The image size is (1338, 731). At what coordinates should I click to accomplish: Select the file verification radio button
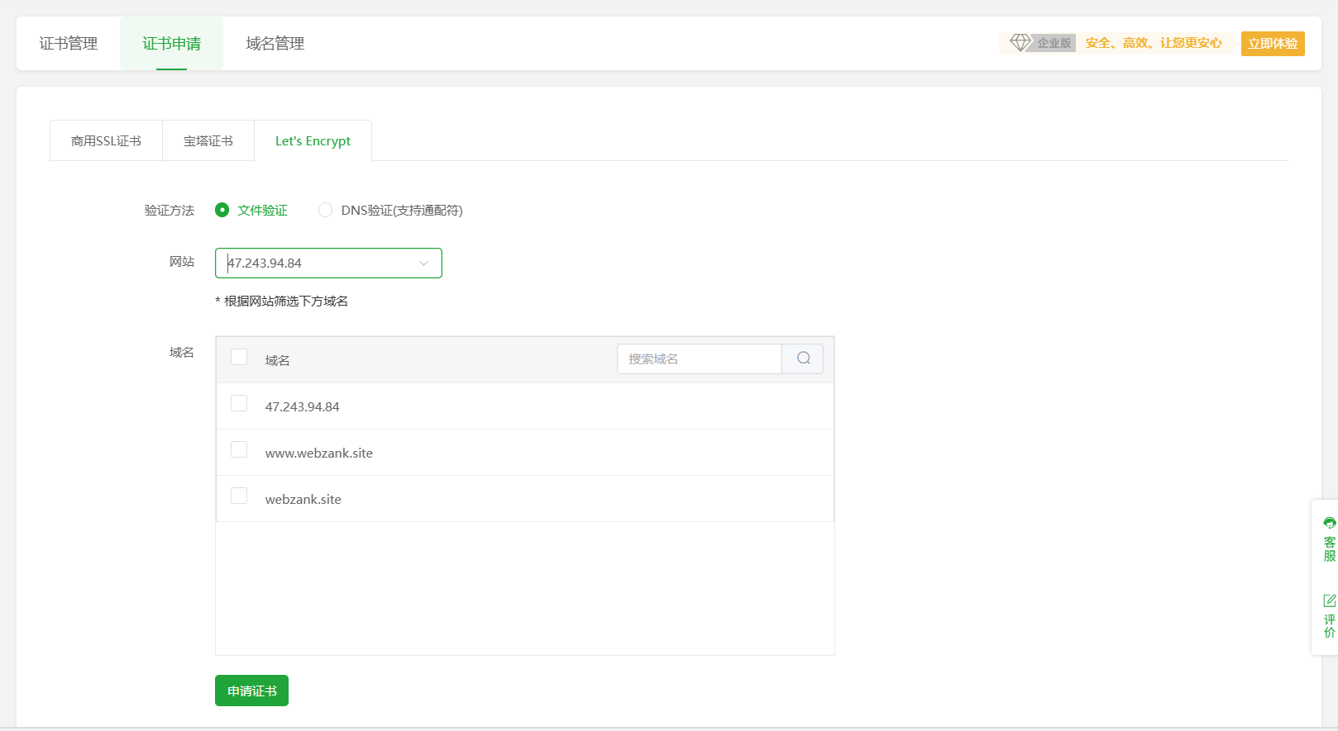point(222,210)
